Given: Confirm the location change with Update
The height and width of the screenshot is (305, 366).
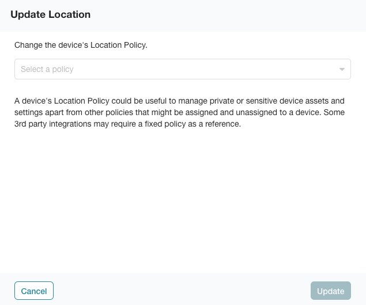Looking at the screenshot, I should pos(330,291).
